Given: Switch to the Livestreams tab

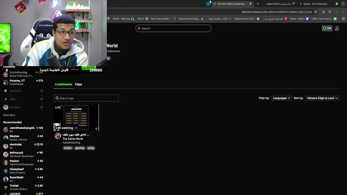Looking at the screenshot, I should tap(63, 84).
